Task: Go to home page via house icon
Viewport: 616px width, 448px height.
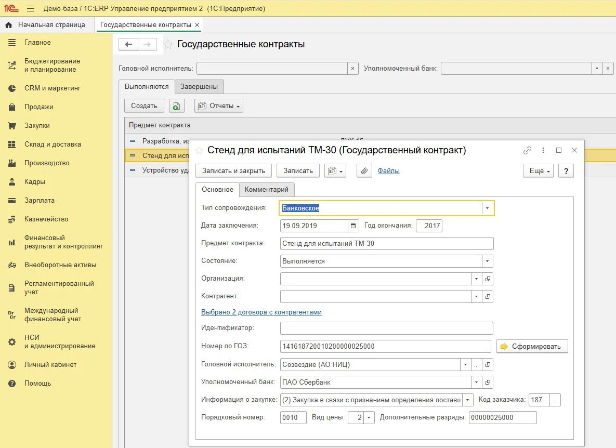Action: (x=9, y=25)
